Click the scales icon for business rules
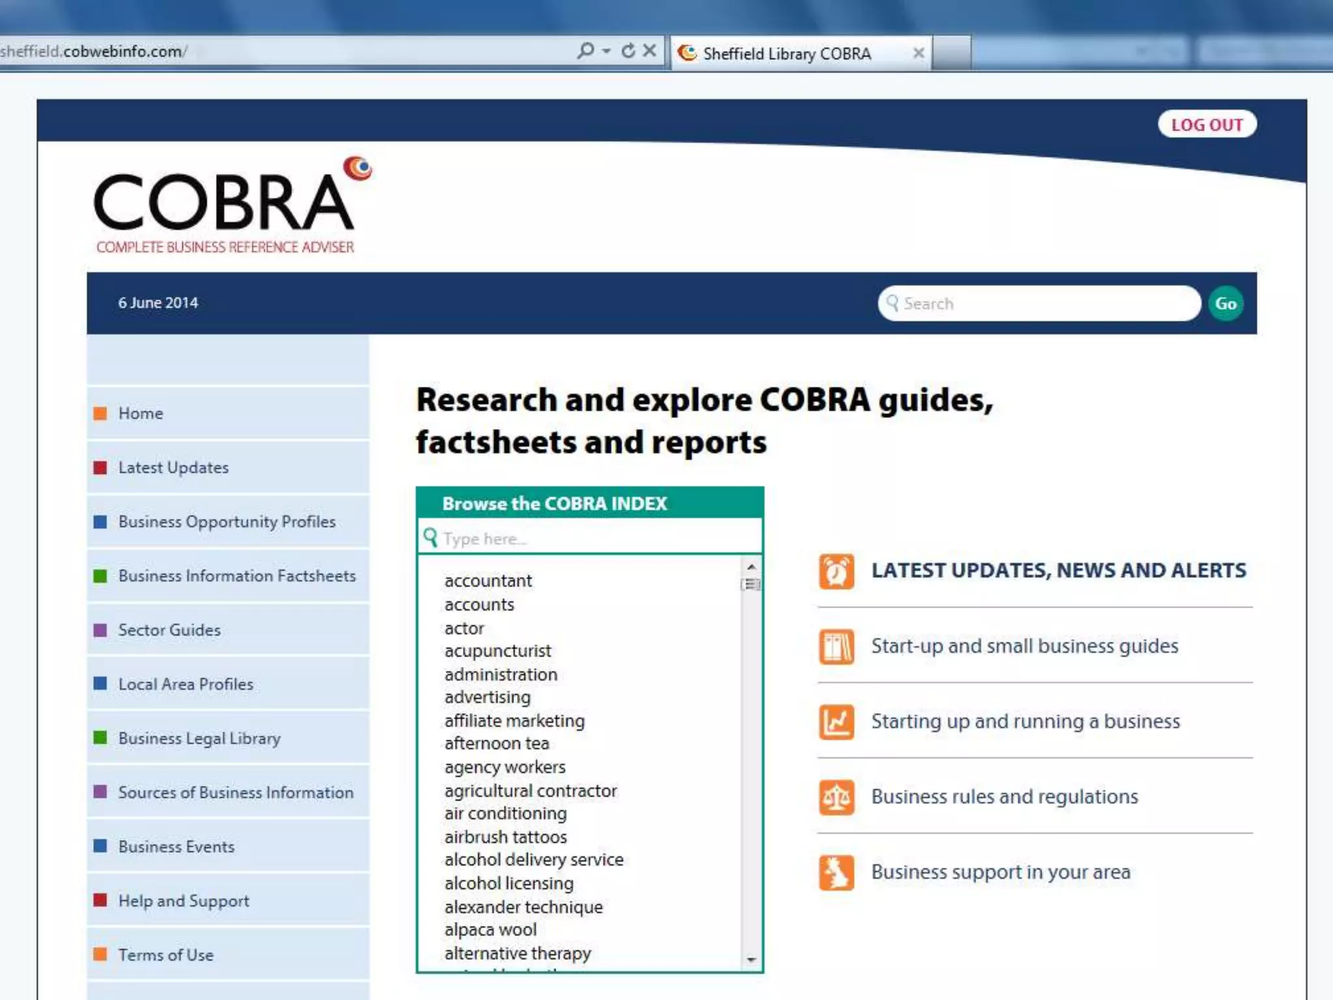The height and width of the screenshot is (1000, 1333). [836, 797]
